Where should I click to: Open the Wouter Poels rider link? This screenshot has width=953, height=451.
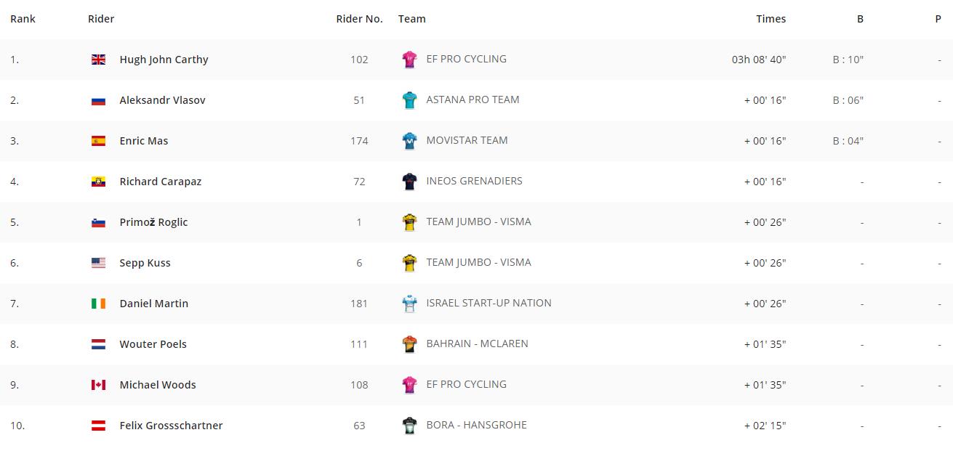click(x=153, y=344)
